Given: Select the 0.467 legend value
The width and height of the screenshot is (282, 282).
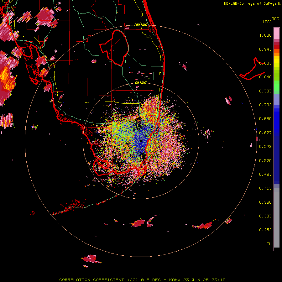Looking at the screenshot, I should tap(265, 175).
